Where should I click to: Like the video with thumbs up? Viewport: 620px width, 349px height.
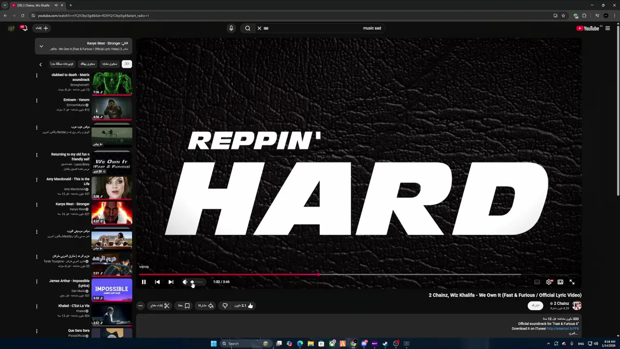(244, 305)
